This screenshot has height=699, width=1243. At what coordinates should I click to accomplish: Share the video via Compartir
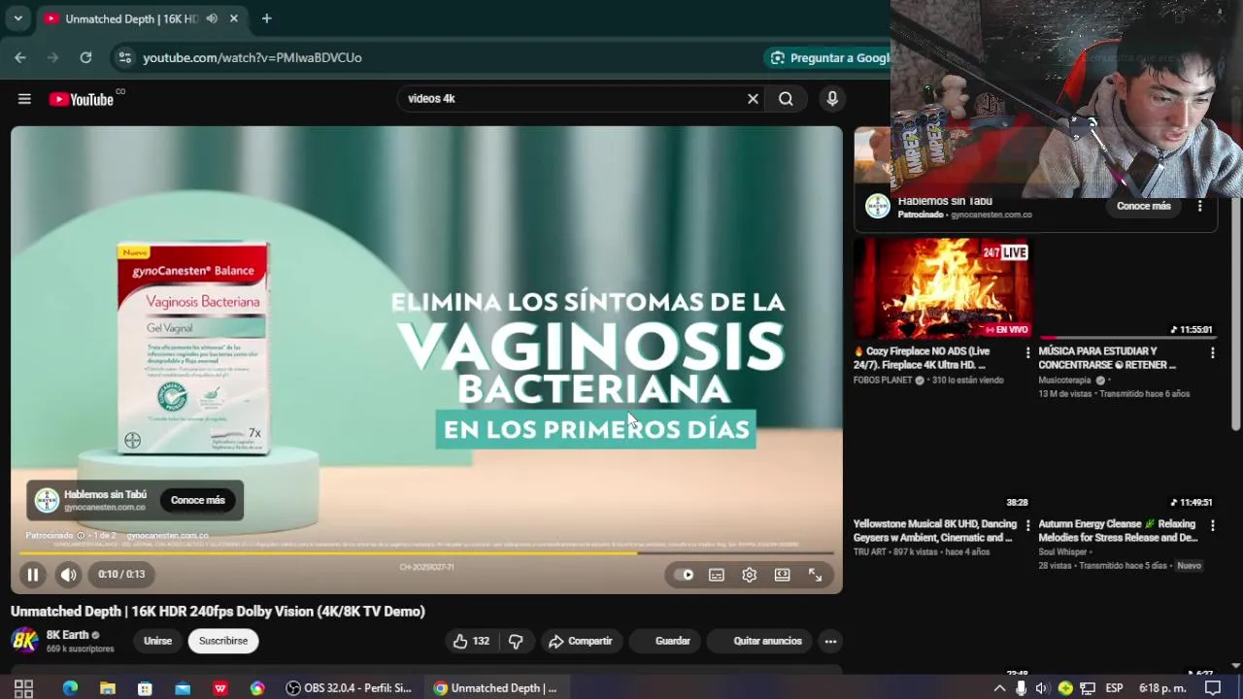581,641
